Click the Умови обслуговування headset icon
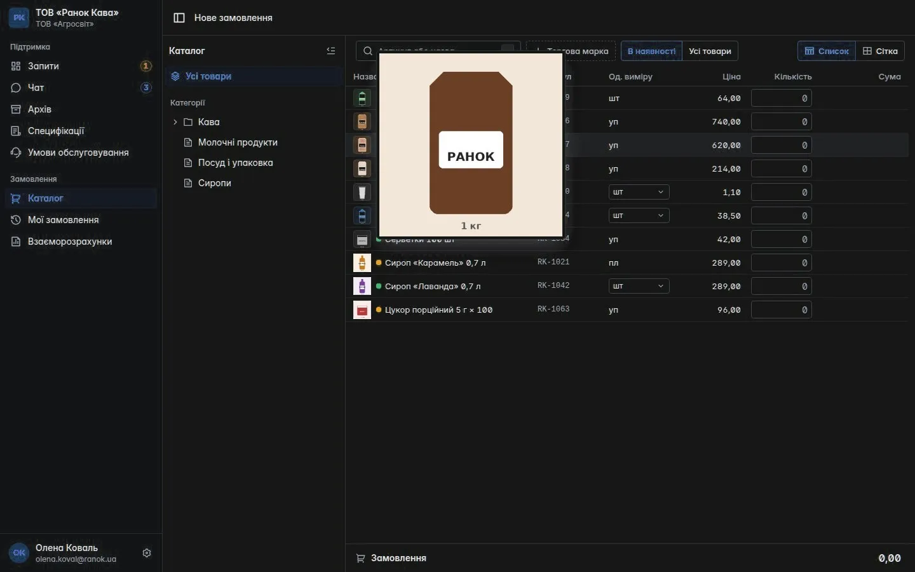 [x=16, y=153]
